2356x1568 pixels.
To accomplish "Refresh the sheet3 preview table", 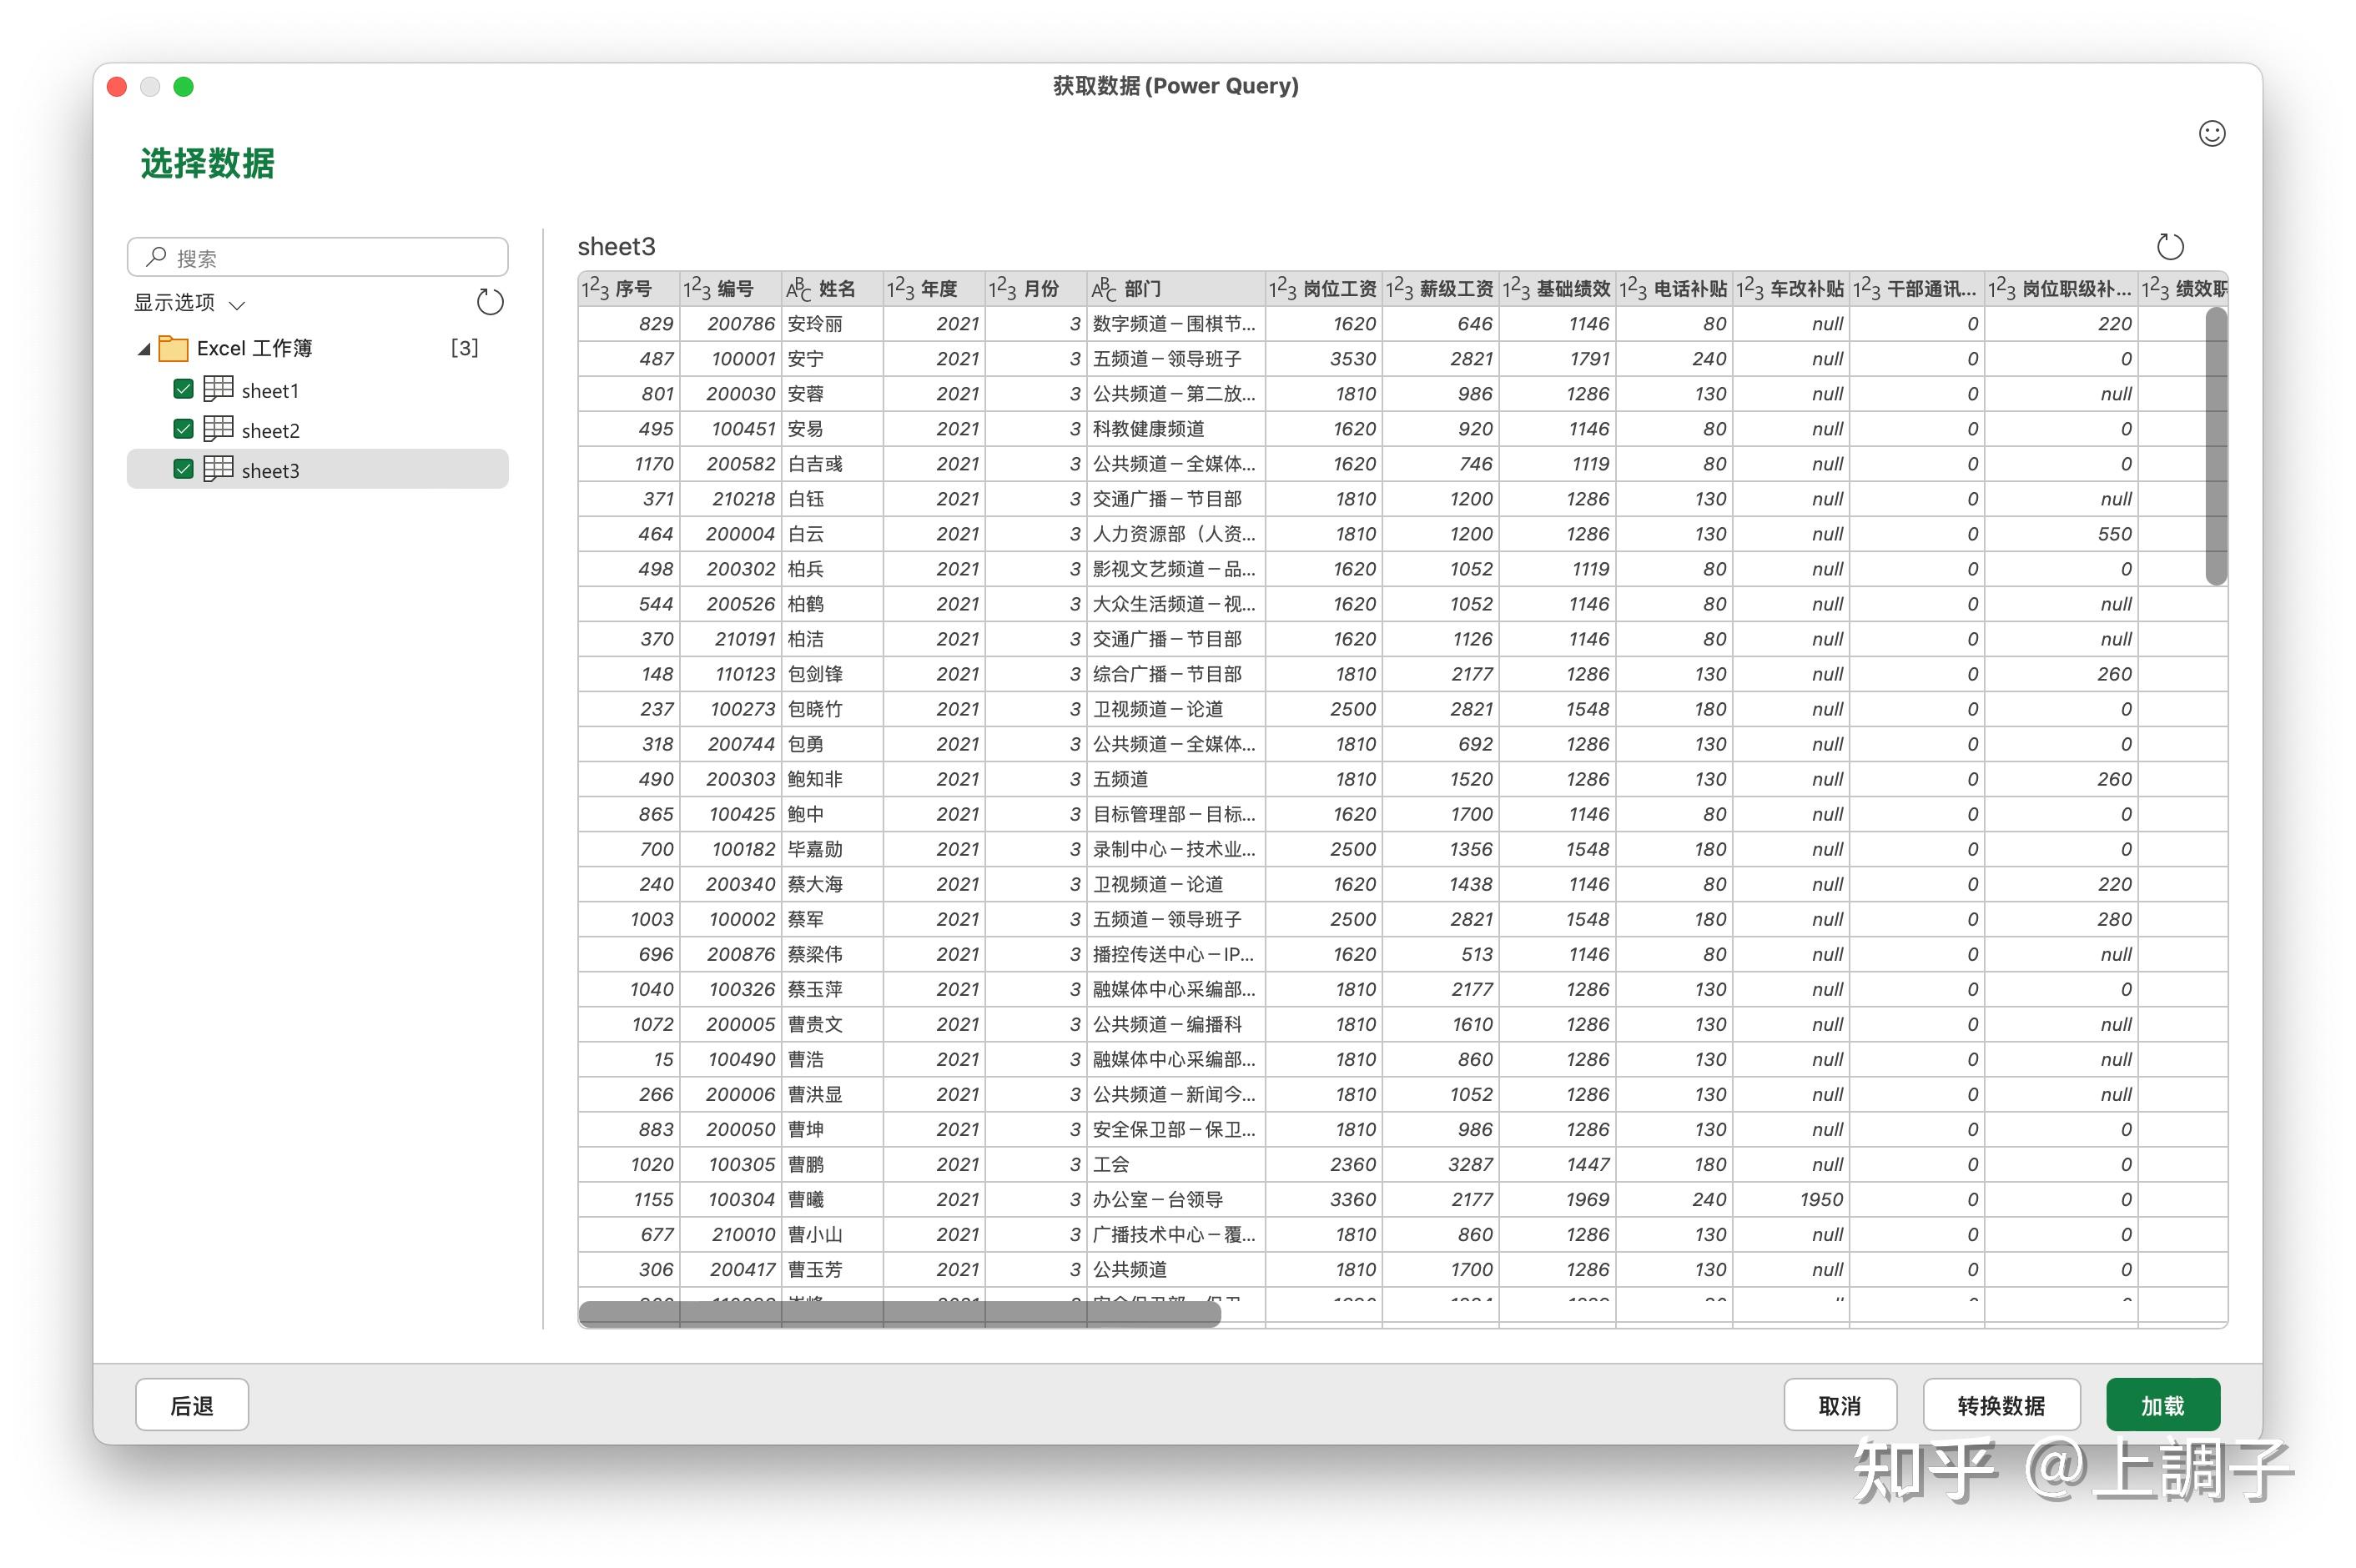I will 2169,246.
